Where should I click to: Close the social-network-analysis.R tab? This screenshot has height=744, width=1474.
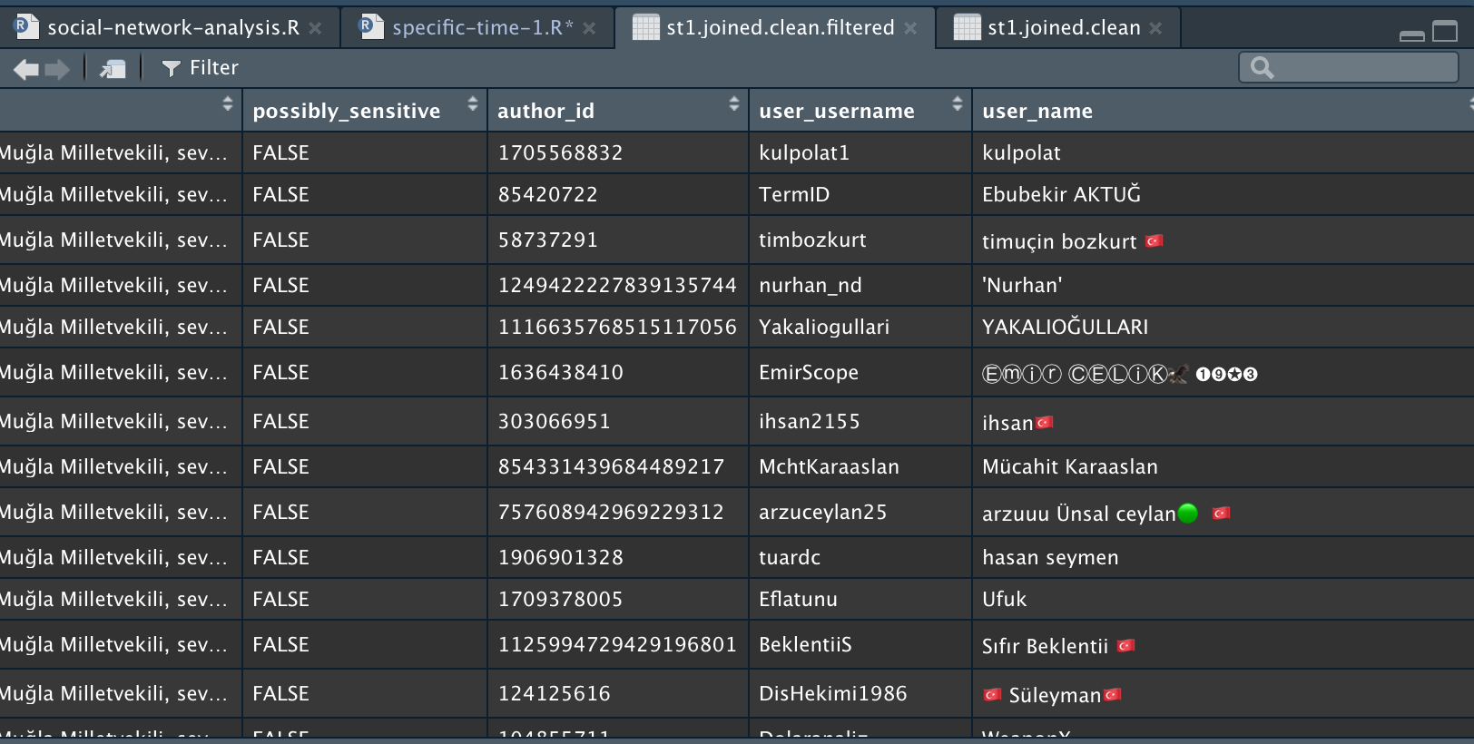tap(315, 28)
